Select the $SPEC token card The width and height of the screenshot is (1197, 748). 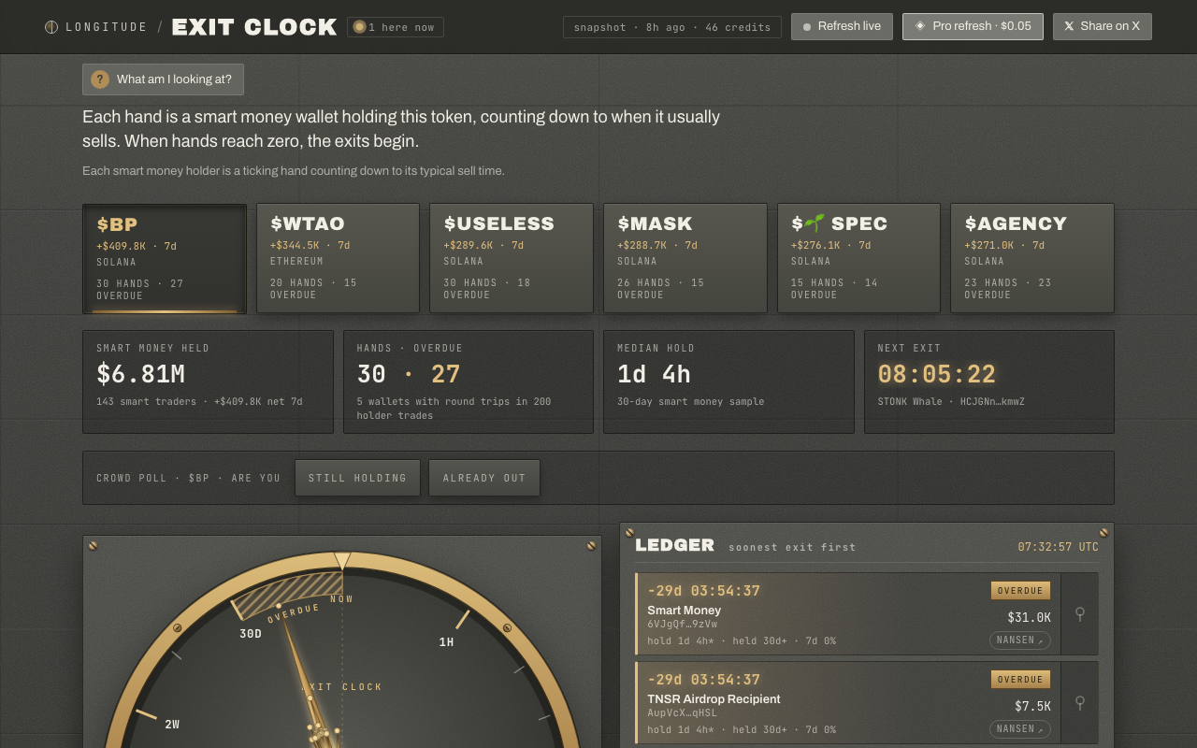tap(858, 258)
